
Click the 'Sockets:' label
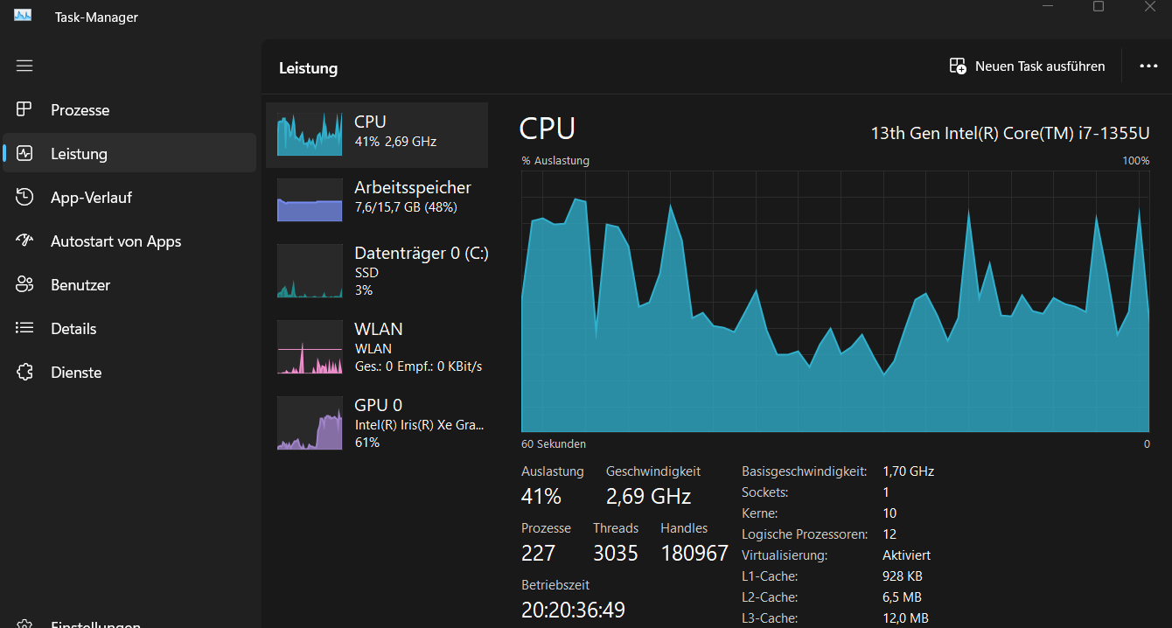[765, 492]
